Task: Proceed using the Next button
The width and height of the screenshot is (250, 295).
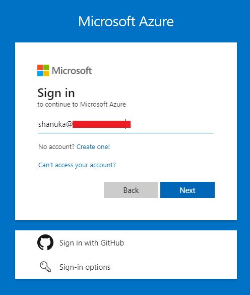Action: pyautogui.click(x=187, y=190)
